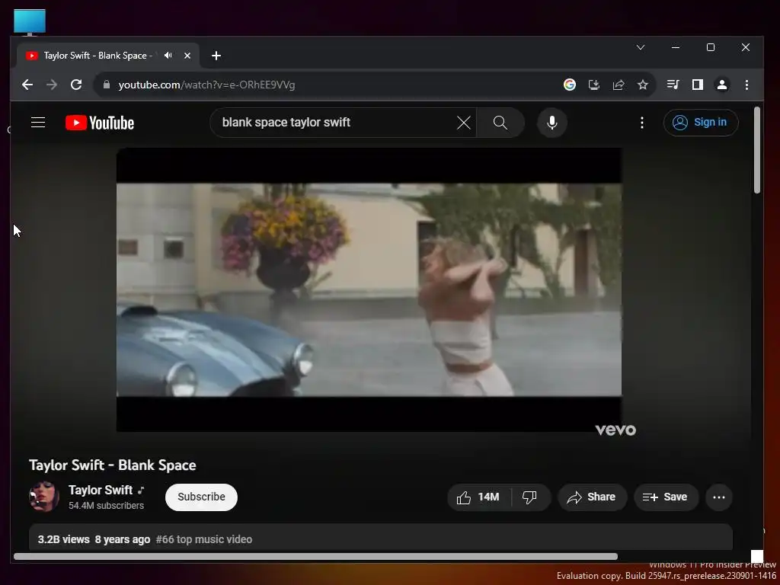Reload the YouTube page
780x585 pixels.
(x=76, y=85)
